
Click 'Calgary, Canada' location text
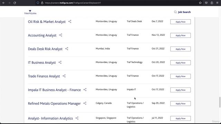[x=104, y=103]
